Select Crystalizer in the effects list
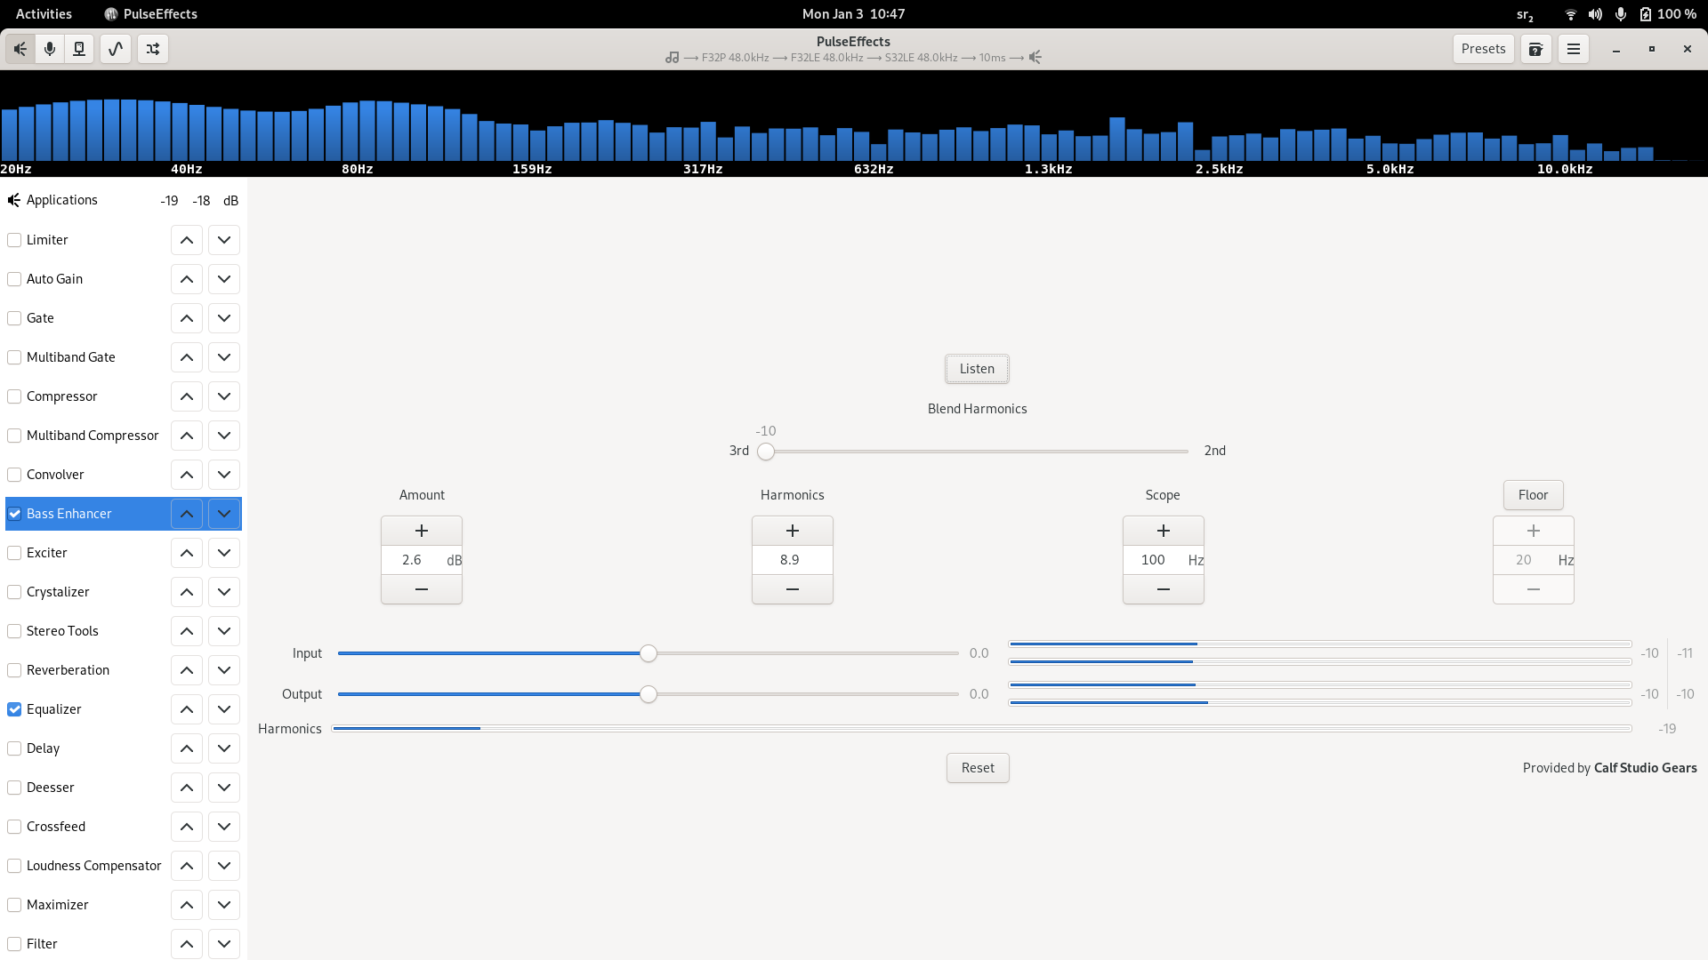1708x960 pixels. coord(58,592)
